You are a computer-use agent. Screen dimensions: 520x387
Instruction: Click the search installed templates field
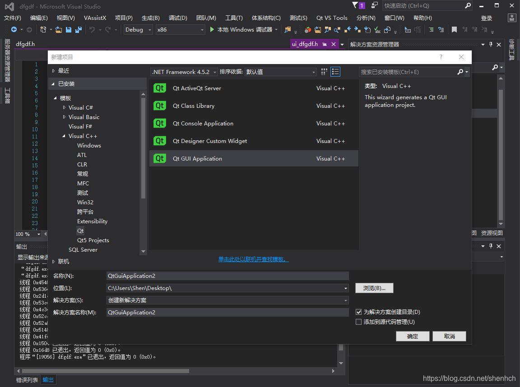click(x=408, y=72)
